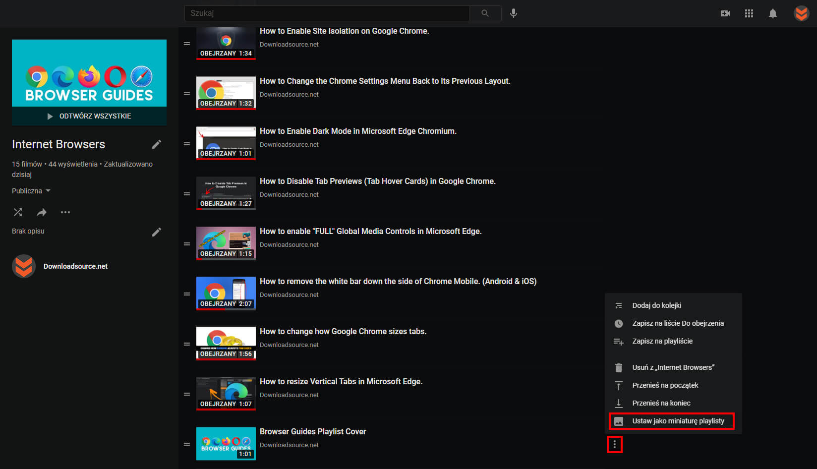The width and height of the screenshot is (817, 469).
Task: Shuffle the playlist
Action: tap(18, 212)
